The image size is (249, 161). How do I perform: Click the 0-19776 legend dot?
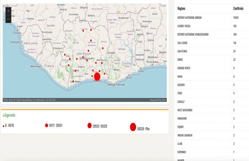pos(3,126)
